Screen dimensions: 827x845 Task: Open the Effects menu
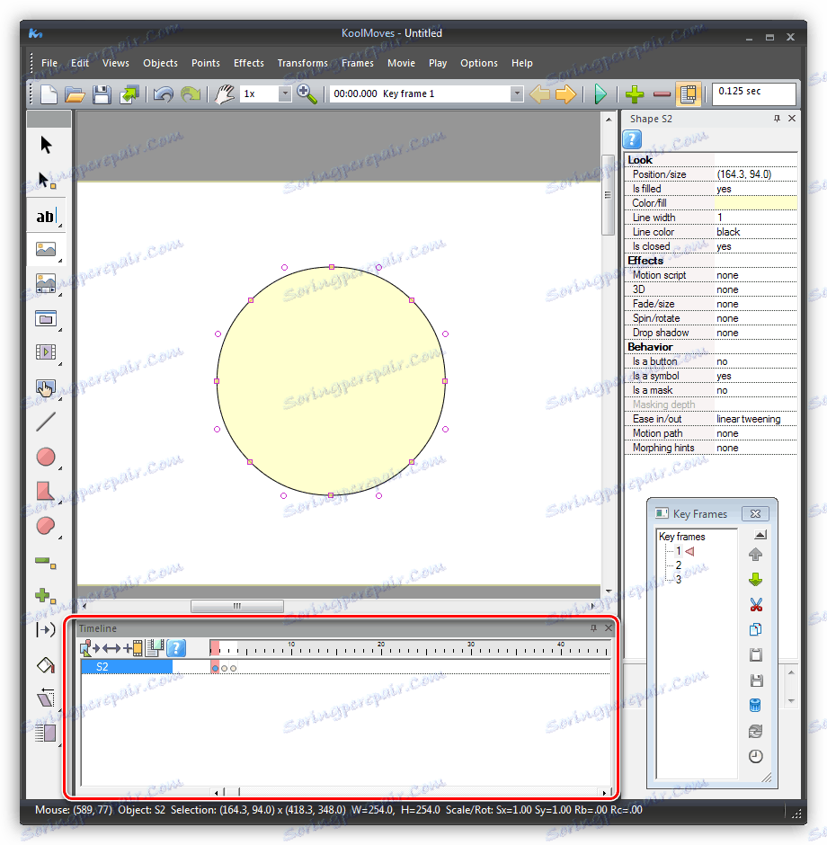[248, 63]
